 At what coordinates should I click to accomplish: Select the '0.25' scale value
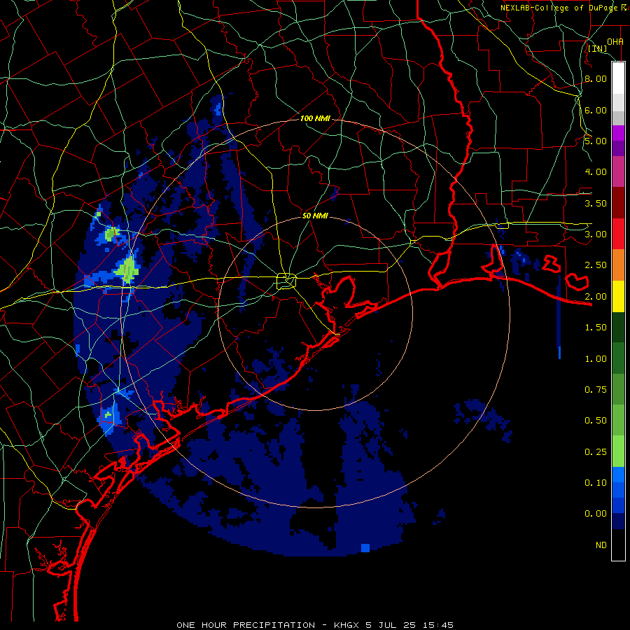pos(596,452)
